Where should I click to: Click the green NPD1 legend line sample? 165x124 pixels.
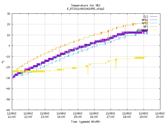pos(154,20)
